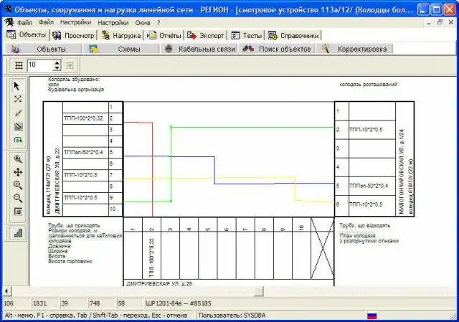Click the application icon in the menu bar
The height and width of the screenshot is (322, 459).
[9, 22]
